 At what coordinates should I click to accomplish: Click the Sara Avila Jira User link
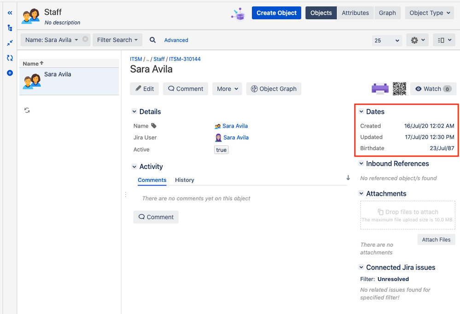tap(236, 138)
